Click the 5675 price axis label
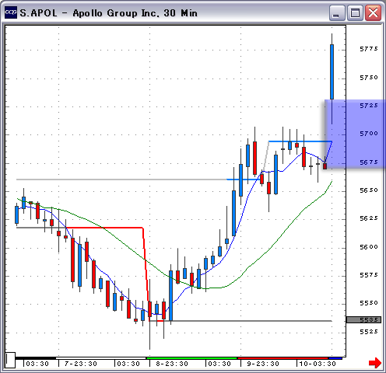Viewport: 386px width, 373px height. [369, 162]
